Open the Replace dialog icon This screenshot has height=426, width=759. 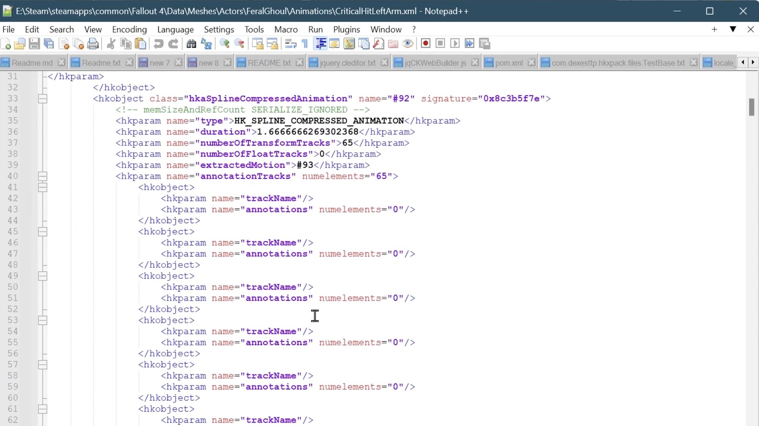point(206,44)
